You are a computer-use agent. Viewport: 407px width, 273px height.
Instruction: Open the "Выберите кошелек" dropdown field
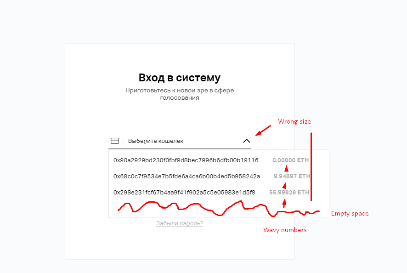[x=161, y=141]
